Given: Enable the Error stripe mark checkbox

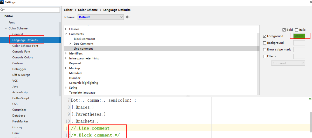Looking at the screenshot, I should pyautogui.click(x=265, y=50).
